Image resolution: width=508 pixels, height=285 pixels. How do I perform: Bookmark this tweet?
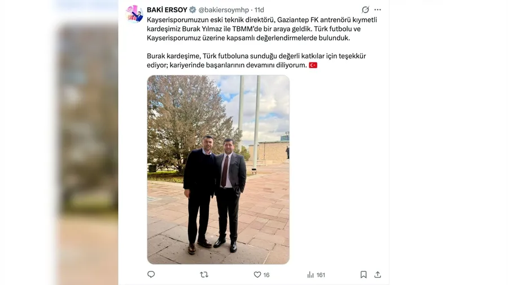364,275
